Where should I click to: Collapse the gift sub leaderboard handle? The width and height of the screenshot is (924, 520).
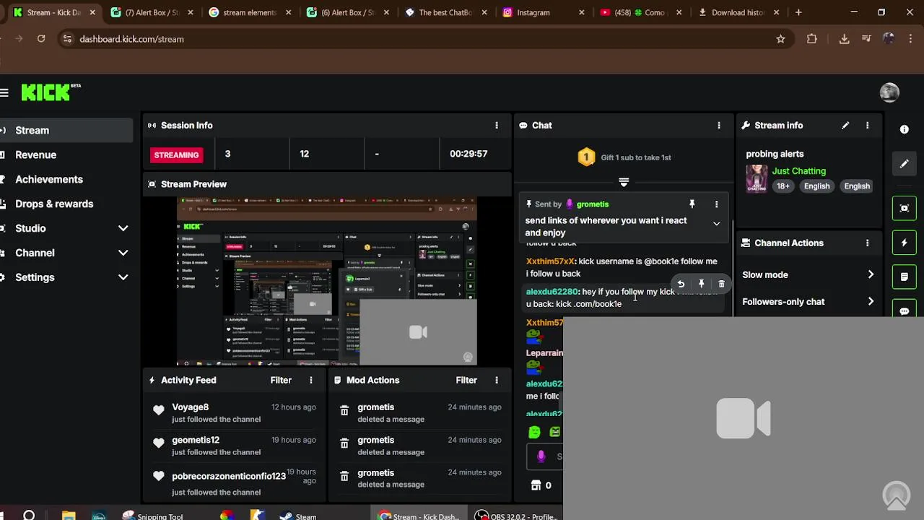pyautogui.click(x=624, y=182)
